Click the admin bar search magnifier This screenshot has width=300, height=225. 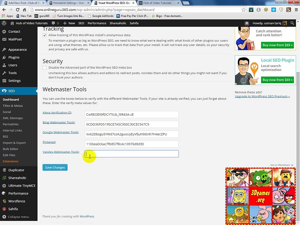pyautogui.click(x=292, y=23)
